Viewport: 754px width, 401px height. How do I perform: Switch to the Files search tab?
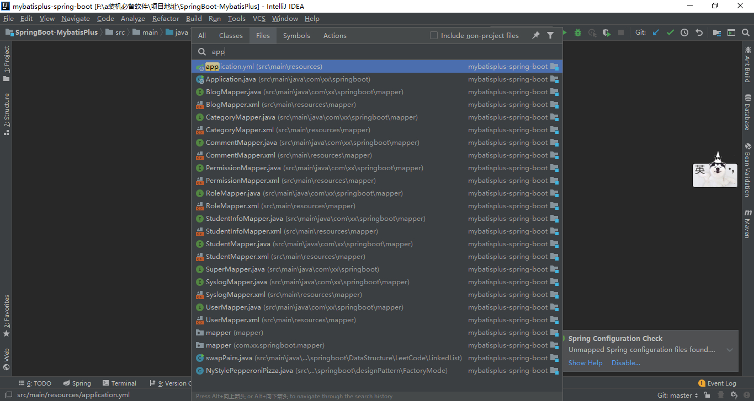tap(263, 35)
